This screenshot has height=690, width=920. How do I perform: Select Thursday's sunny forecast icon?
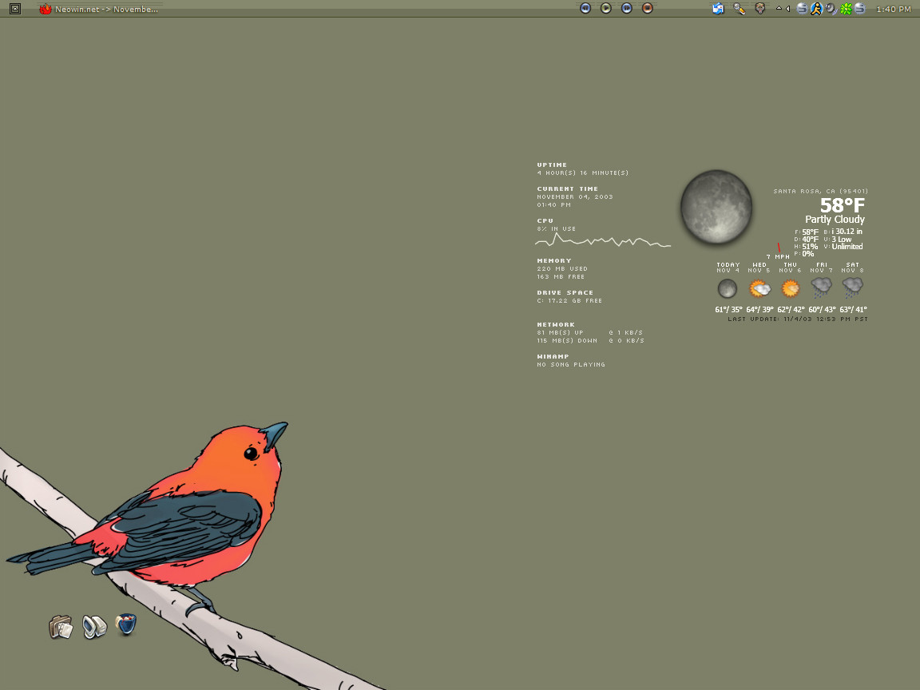791,288
